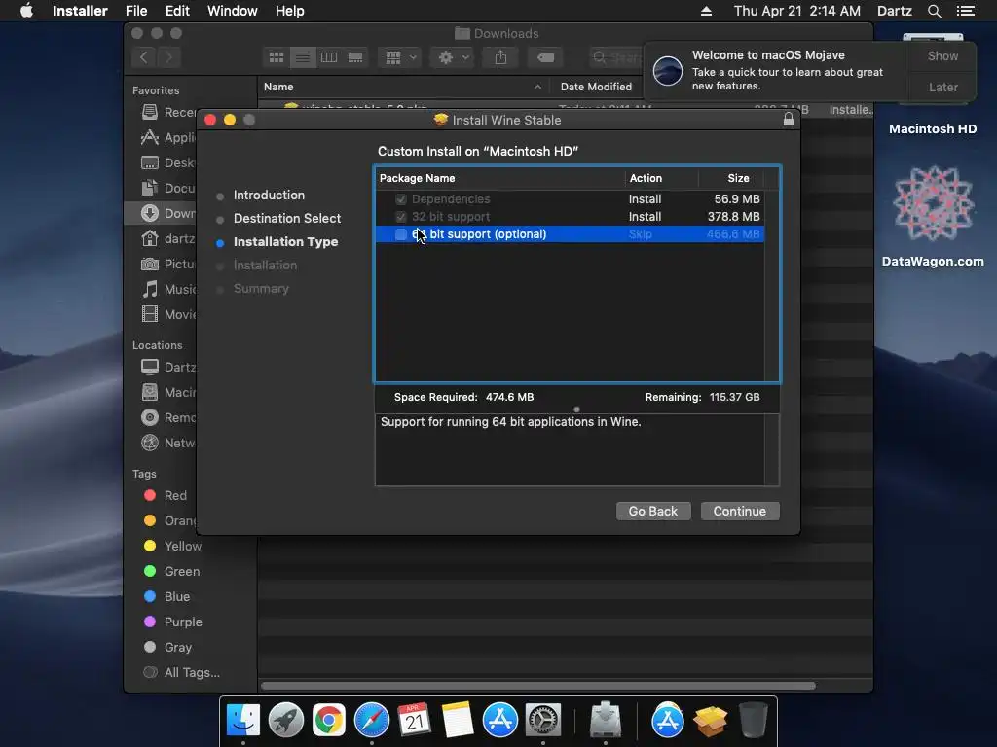Sort Finder list by Date Modified
Image resolution: width=997 pixels, height=747 pixels.
click(x=596, y=87)
